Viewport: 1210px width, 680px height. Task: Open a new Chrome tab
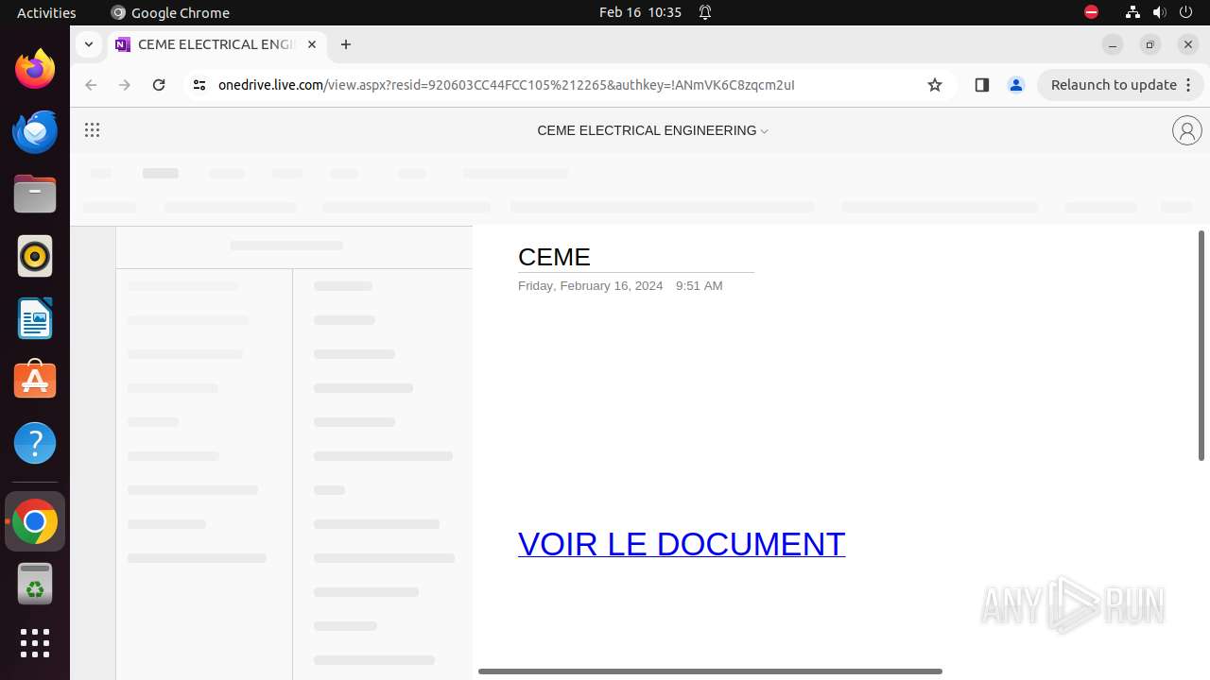[x=346, y=44]
